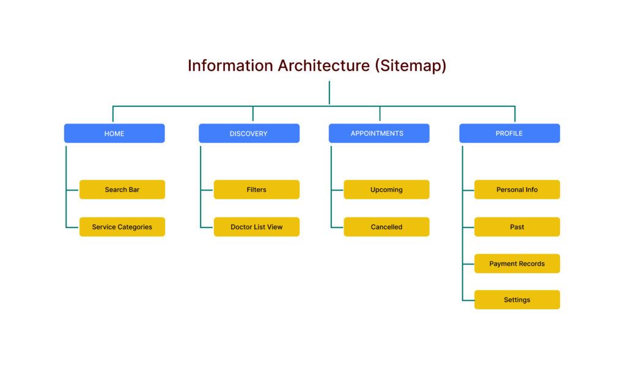Click the Payment Records node
Screen dimensions: 626x371
click(517, 263)
